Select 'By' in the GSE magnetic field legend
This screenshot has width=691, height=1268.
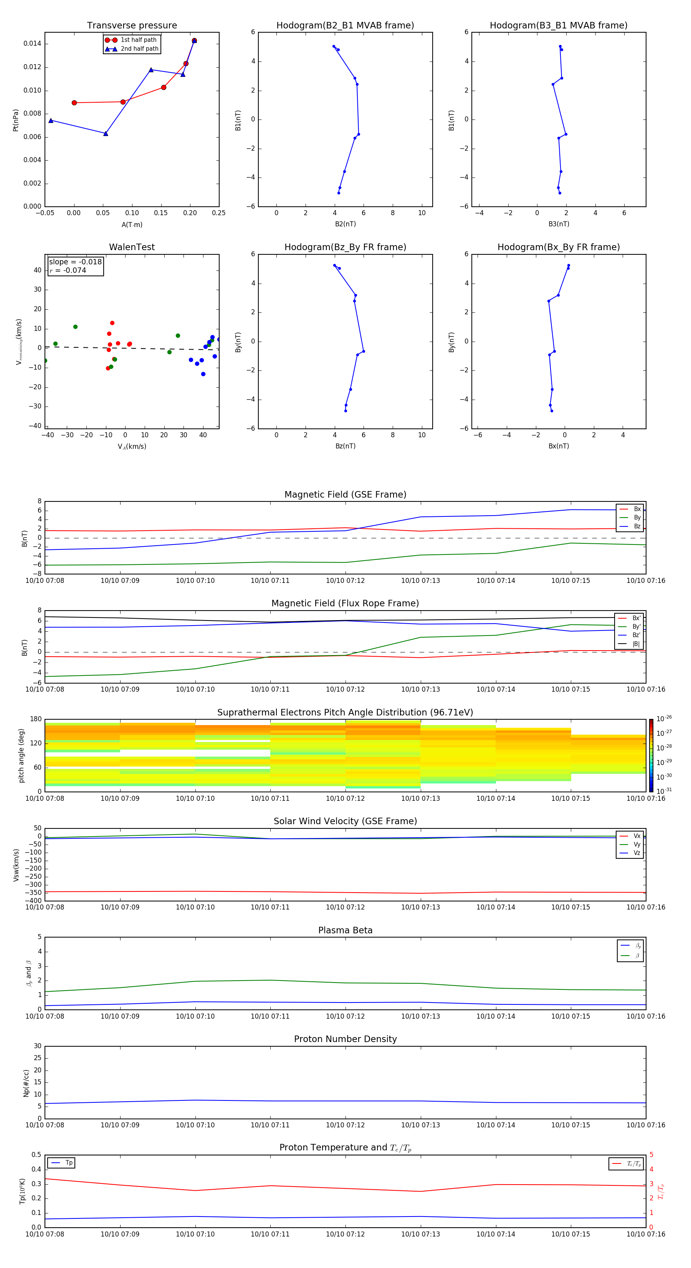click(630, 517)
